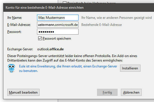Click the E-Mail-Adresse label
The width and height of the screenshot is (154, 102).
[19, 25]
